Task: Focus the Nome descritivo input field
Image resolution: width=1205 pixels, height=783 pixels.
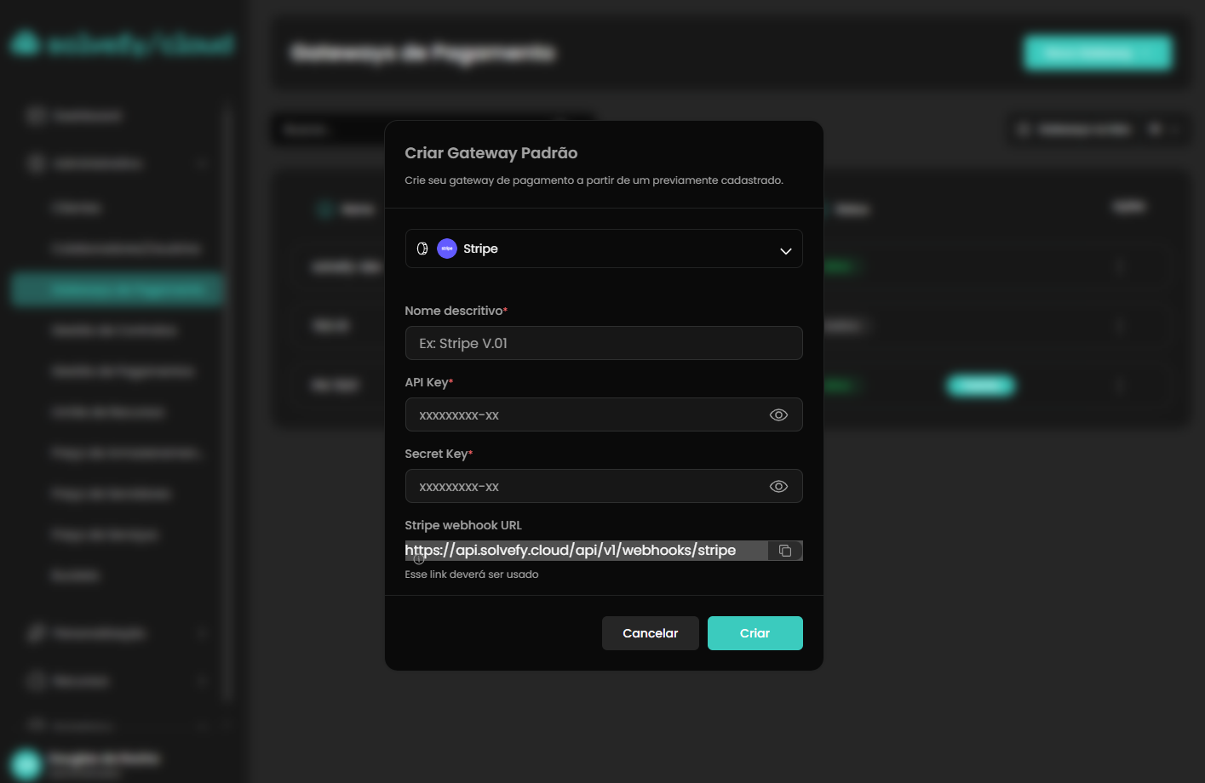Action: tap(604, 343)
